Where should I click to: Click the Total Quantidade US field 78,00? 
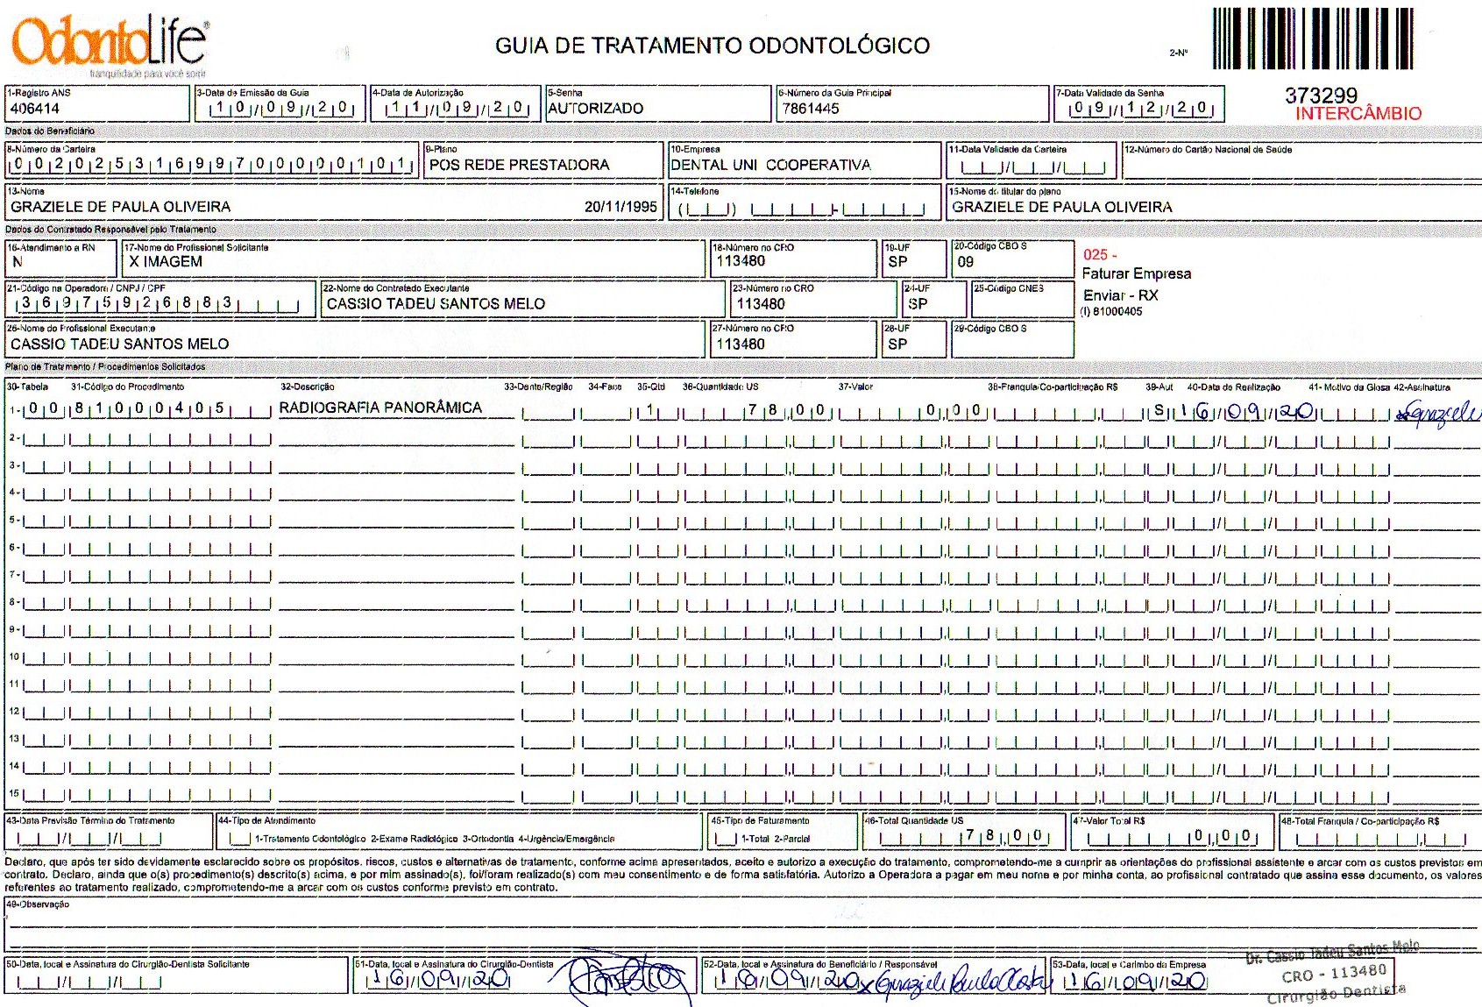964,832
